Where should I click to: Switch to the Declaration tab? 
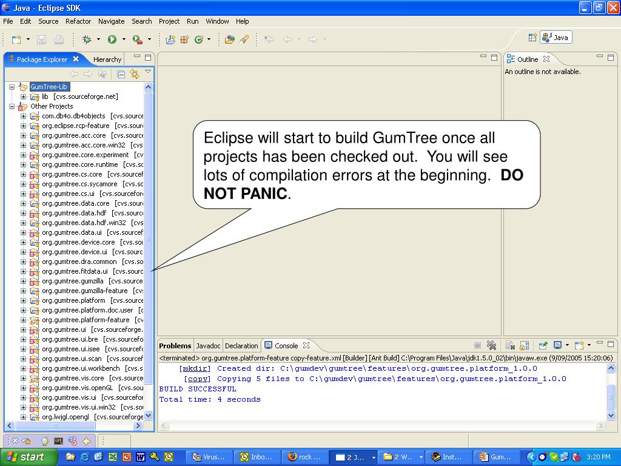[241, 345]
